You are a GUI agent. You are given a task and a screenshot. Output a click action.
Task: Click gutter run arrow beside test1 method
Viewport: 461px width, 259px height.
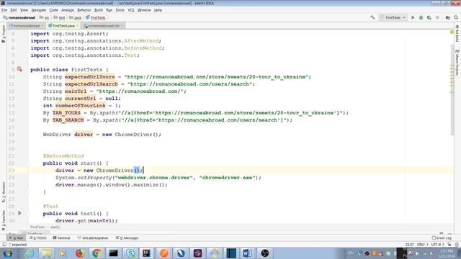19,213
